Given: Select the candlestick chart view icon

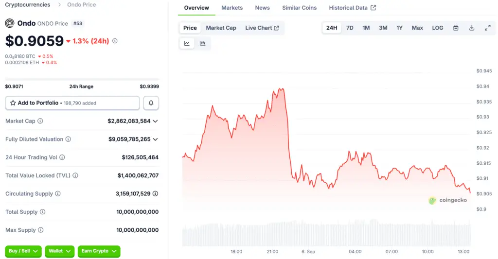Looking at the screenshot, I should (x=203, y=43).
